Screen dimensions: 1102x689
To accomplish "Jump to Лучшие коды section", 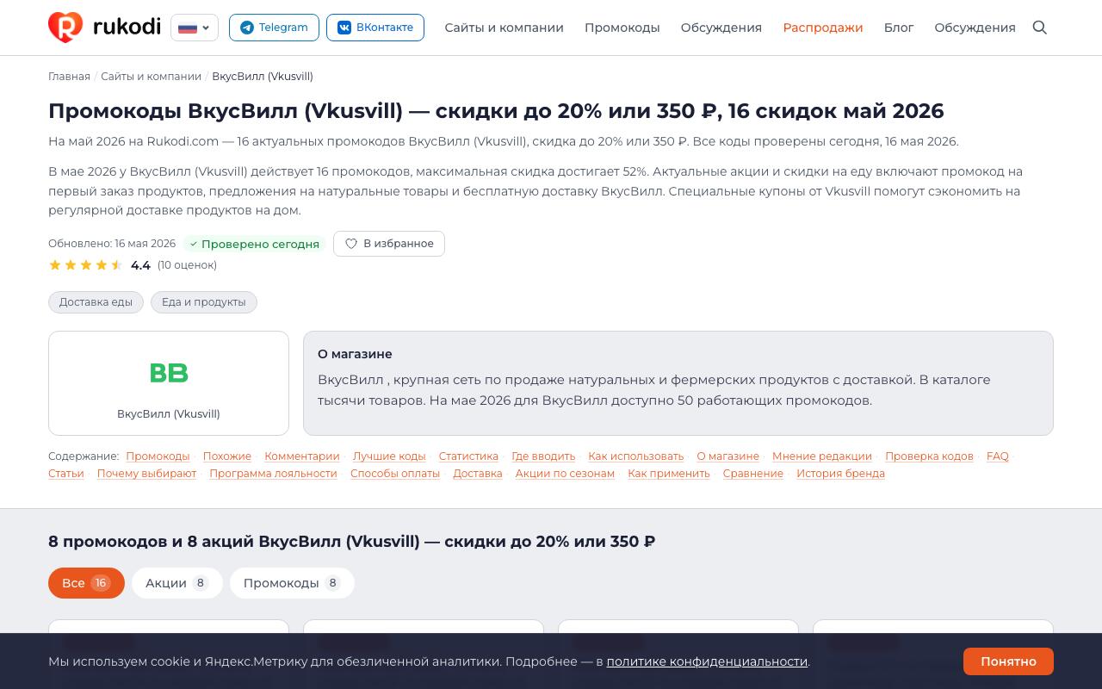I will click(x=389, y=456).
